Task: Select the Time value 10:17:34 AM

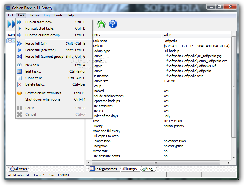Action: click(x=173, y=121)
